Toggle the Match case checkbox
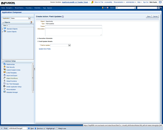This screenshot has height=130, width=163. (57, 128)
